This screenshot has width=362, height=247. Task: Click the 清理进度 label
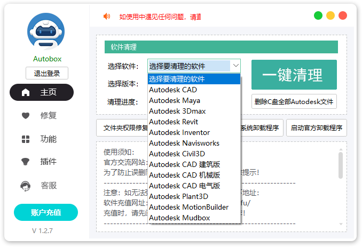point(123,102)
